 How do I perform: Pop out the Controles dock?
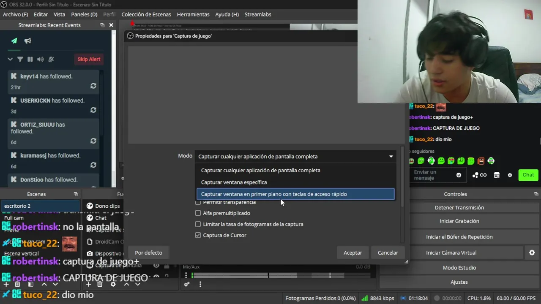point(536,194)
